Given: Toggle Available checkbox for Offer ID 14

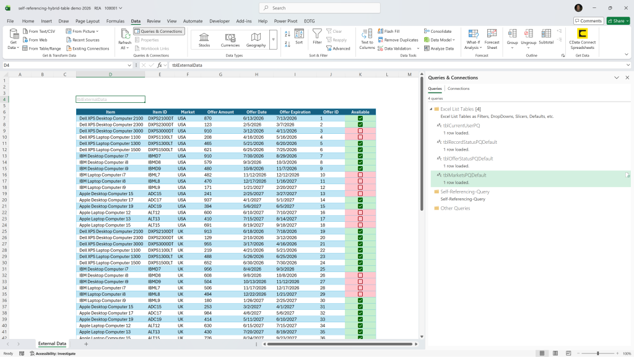Looking at the screenshot, I should click(x=360, y=200).
